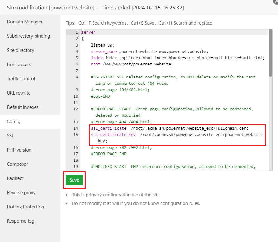Select the Config tab
Screen dimensions: 278x242
point(14,121)
